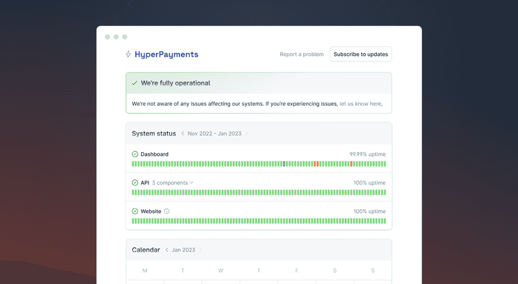Click the grey bar in Dashboard uptime timeline

tap(284, 164)
